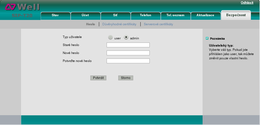
Task: Focus the Staré heslo field
Action: click(128, 45)
